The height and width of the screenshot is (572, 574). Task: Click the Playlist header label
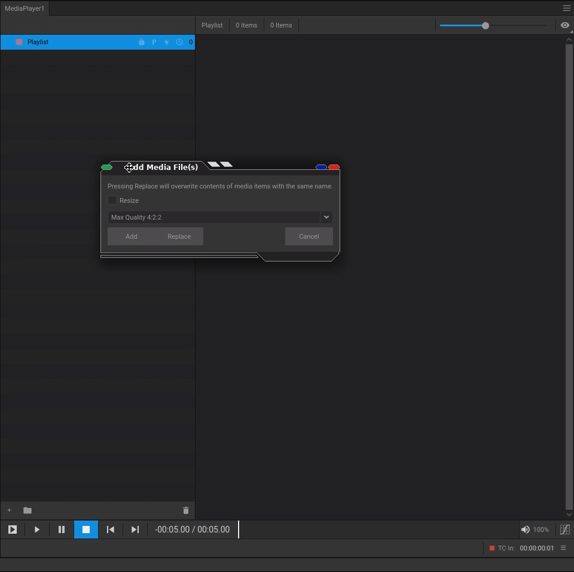(212, 25)
